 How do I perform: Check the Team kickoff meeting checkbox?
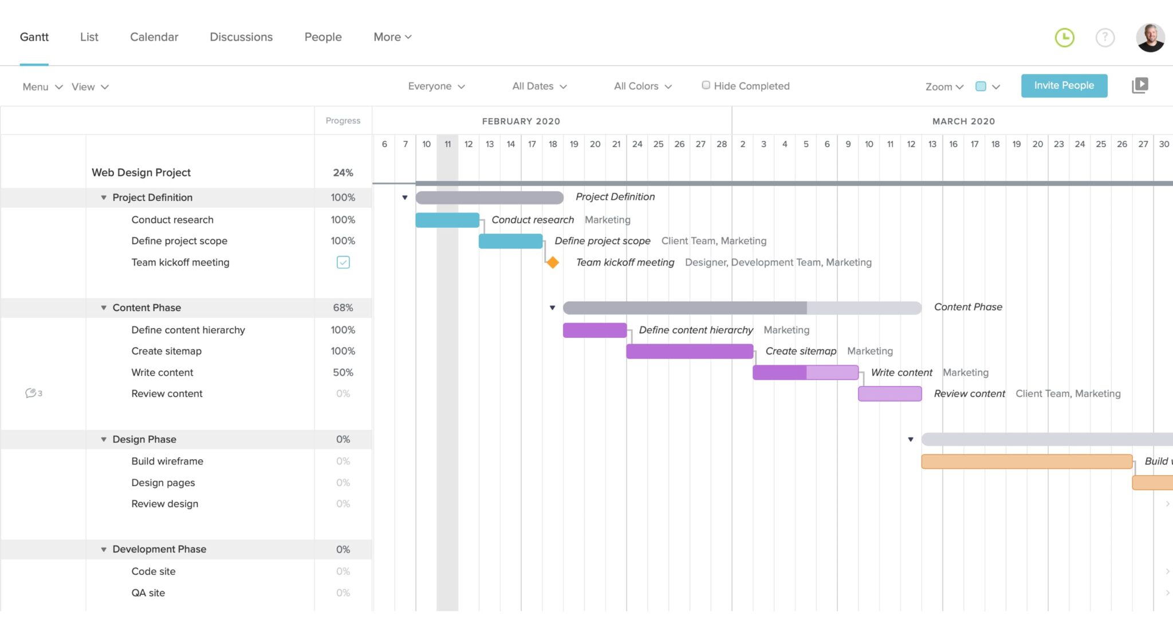343,262
